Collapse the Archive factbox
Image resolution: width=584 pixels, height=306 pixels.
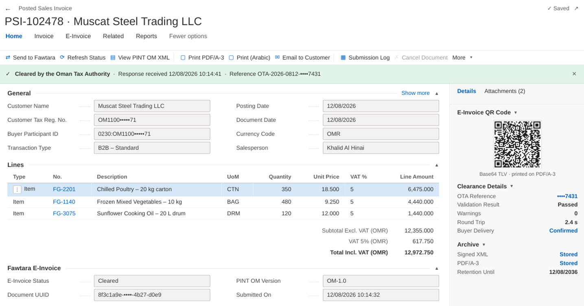point(484,245)
